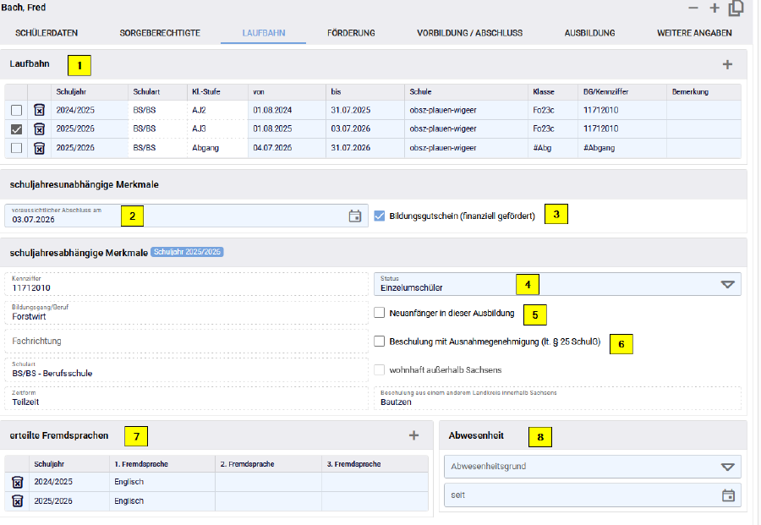
Task: Open calendar for voraussichtlicher Abschluss date
Action: 355,216
